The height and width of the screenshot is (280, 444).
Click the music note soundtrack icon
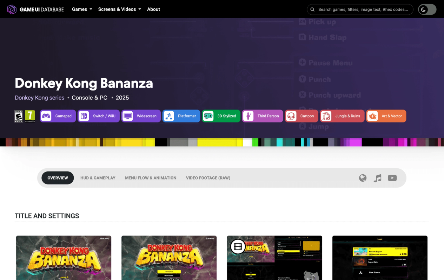coord(378,178)
